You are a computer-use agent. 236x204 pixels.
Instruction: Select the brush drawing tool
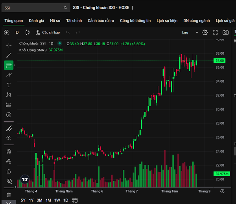(9, 75)
